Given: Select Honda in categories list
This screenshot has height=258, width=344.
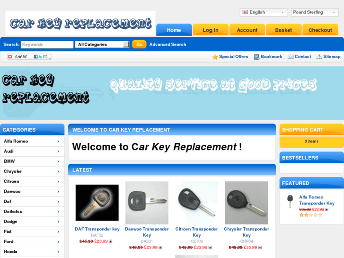Looking at the screenshot, I should [32, 252].
